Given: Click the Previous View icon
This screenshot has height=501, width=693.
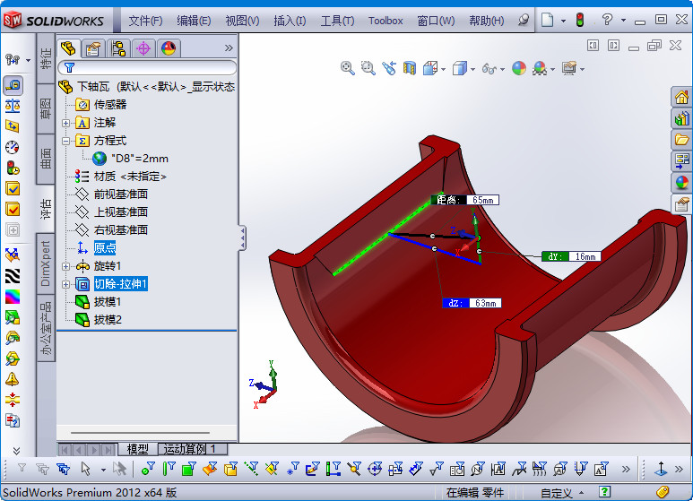Looking at the screenshot, I should point(389,68).
